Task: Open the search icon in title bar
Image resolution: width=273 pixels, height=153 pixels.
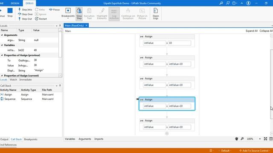Action: [x=221, y=3]
